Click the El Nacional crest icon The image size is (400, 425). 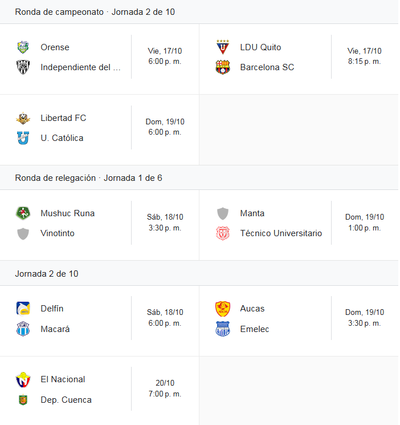coord(23,379)
